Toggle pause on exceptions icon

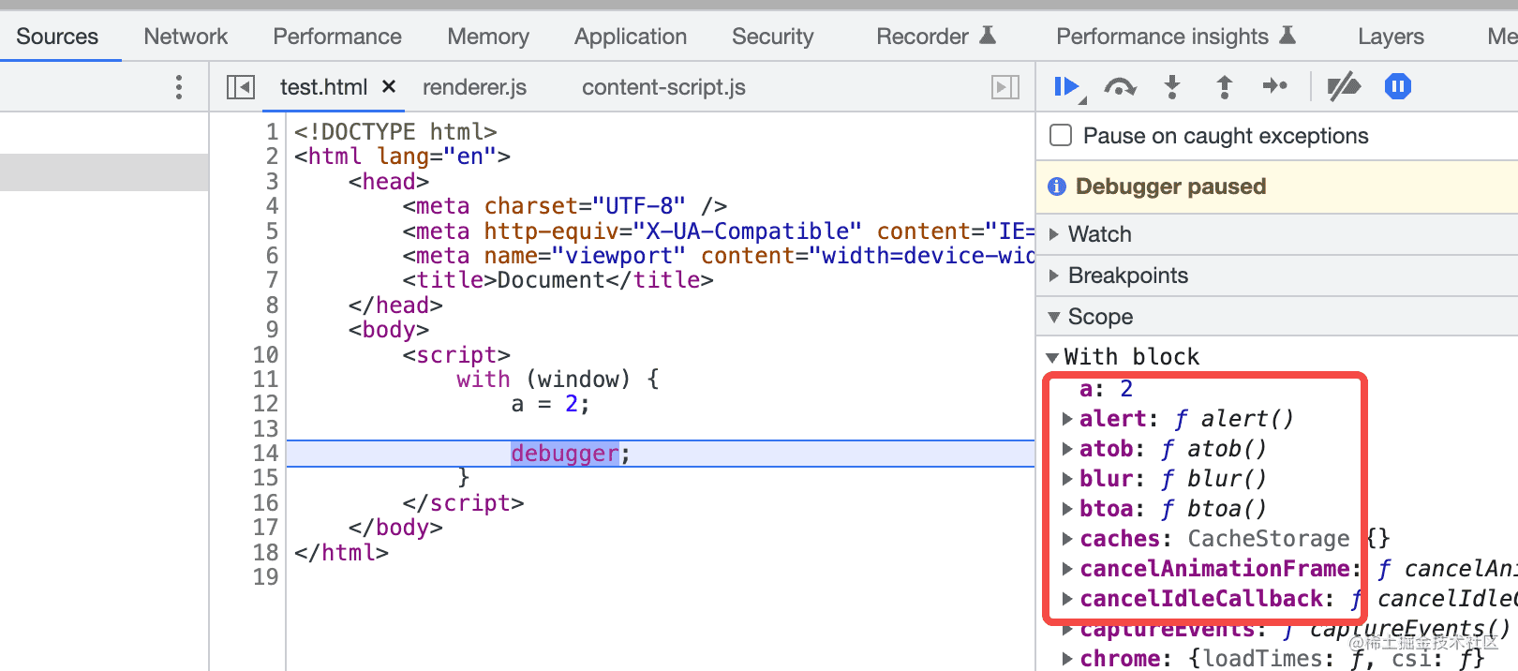(x=1397, y=87)
